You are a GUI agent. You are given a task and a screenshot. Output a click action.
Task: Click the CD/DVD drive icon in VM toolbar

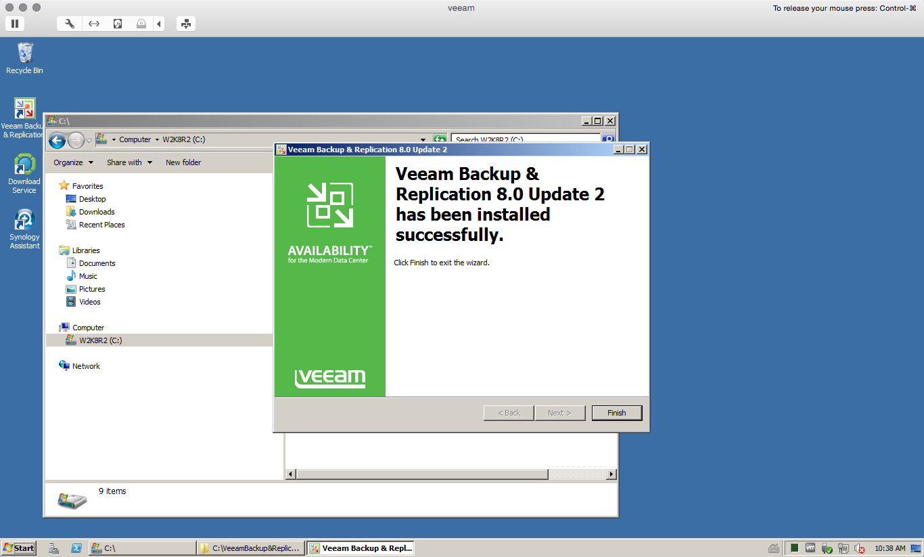[x=141, y=24]
